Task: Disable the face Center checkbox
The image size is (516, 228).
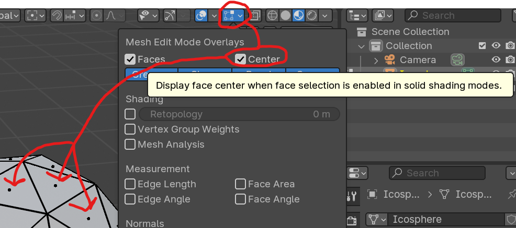Action: coord(240,59)
